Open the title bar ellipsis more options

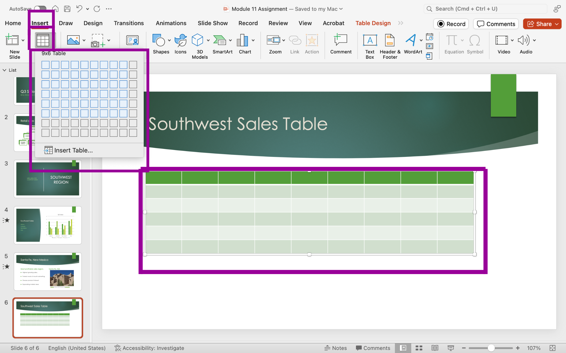[x=109, y=9]
